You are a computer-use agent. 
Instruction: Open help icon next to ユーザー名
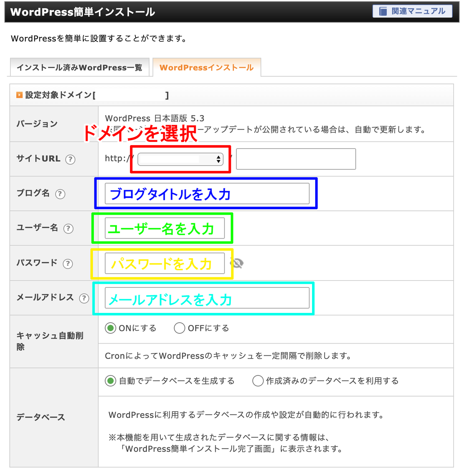(68, 228)
